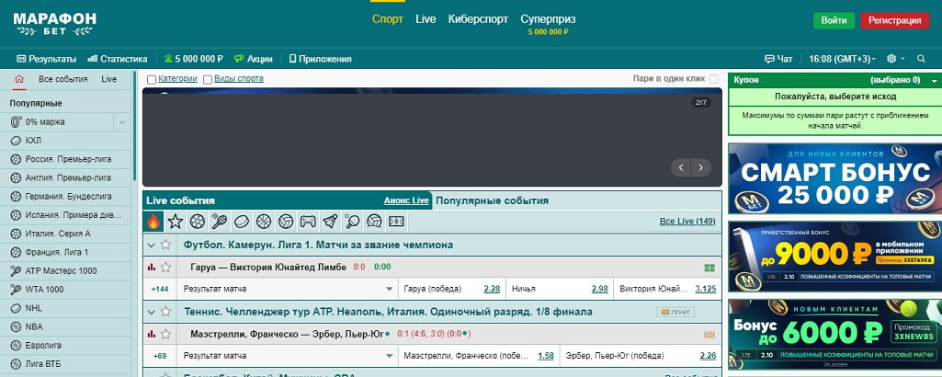The height and width of the screenshot is (377, 942).
Task: Open the Live top menu
Action: click(x=426, y=19)
